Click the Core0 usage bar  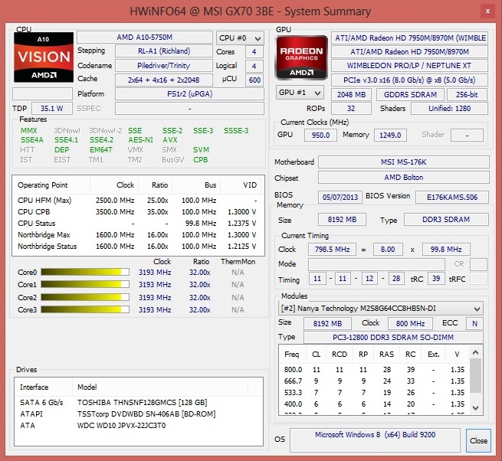point(85,272)
